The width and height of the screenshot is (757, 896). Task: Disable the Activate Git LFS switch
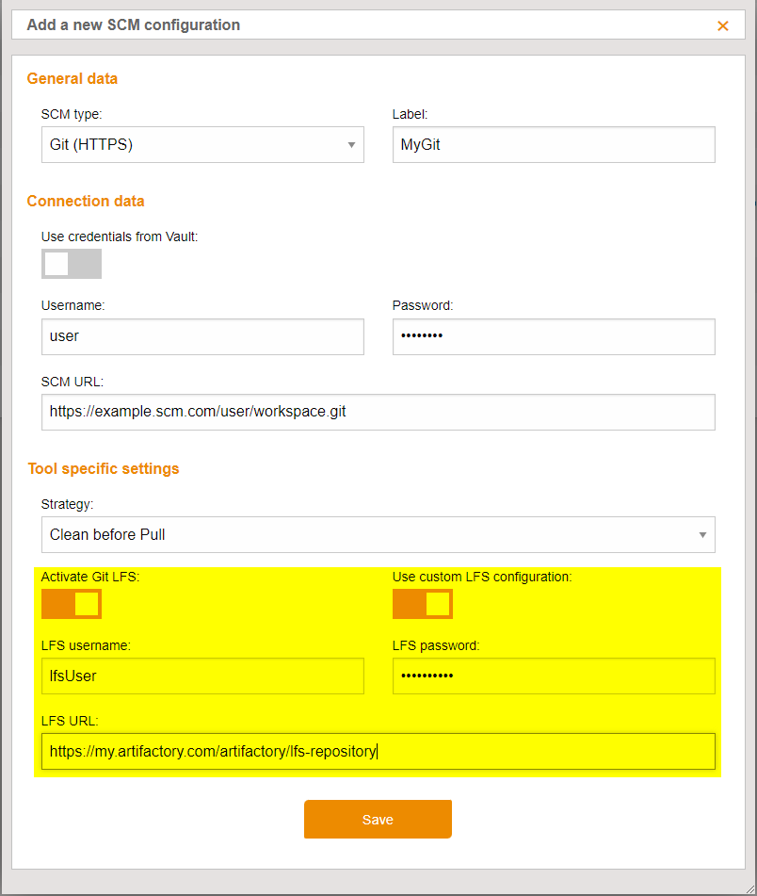tap(72, 604)
